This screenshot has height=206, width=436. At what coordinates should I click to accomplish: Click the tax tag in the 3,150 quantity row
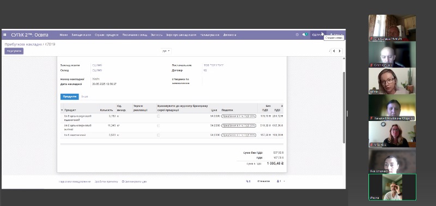[239, 116]
